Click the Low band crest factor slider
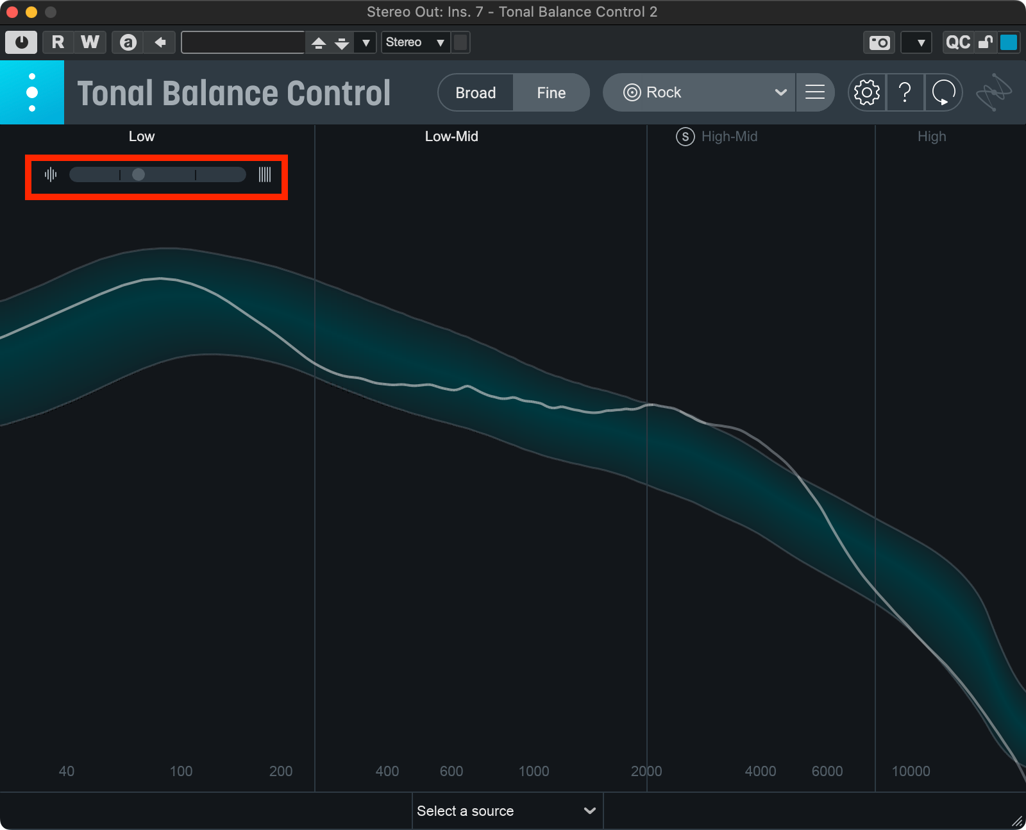 click(157, 174)
